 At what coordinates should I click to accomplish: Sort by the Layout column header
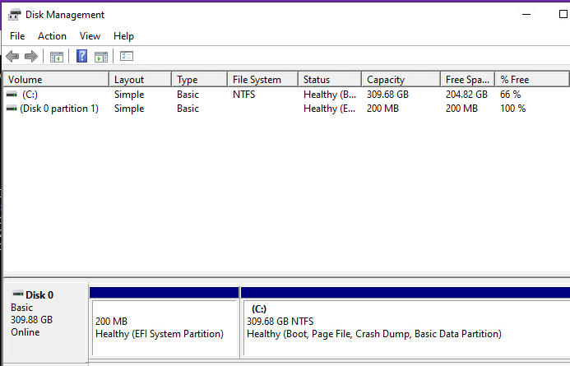tap(141, 79)
